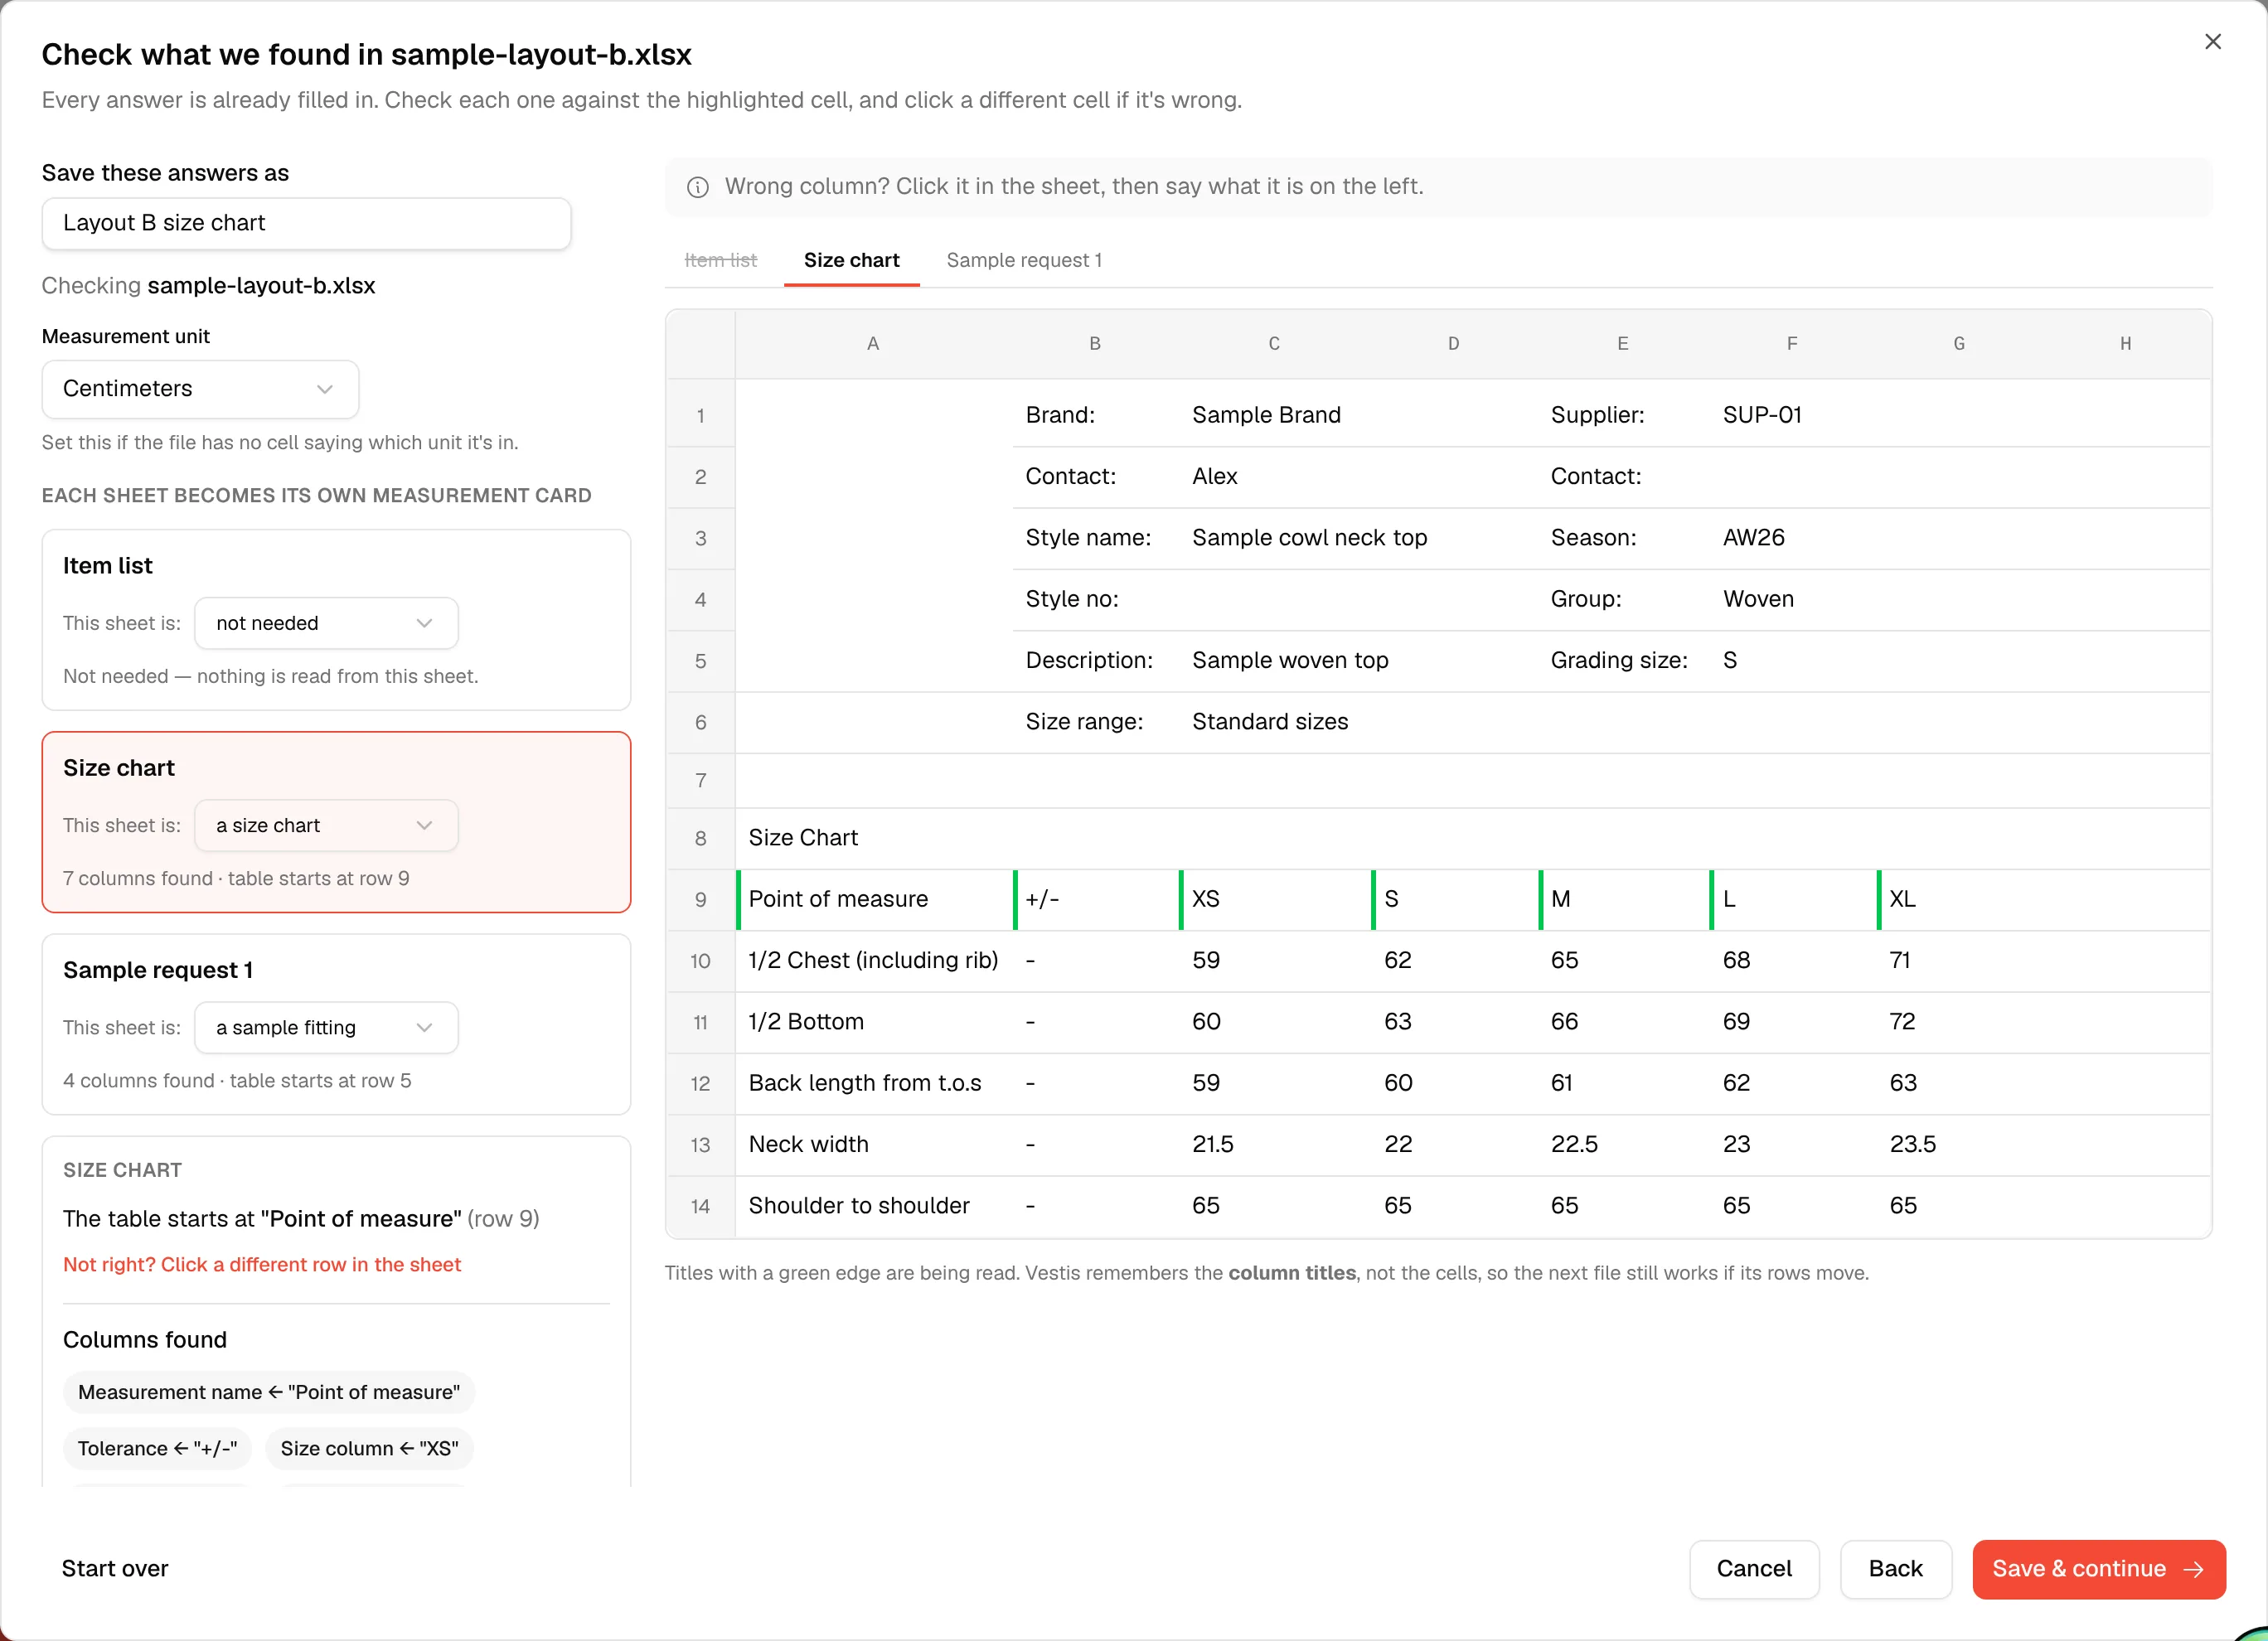Click the 'Size Chart' title cell in row 8

pyautogui.click(x=875, y=838)
